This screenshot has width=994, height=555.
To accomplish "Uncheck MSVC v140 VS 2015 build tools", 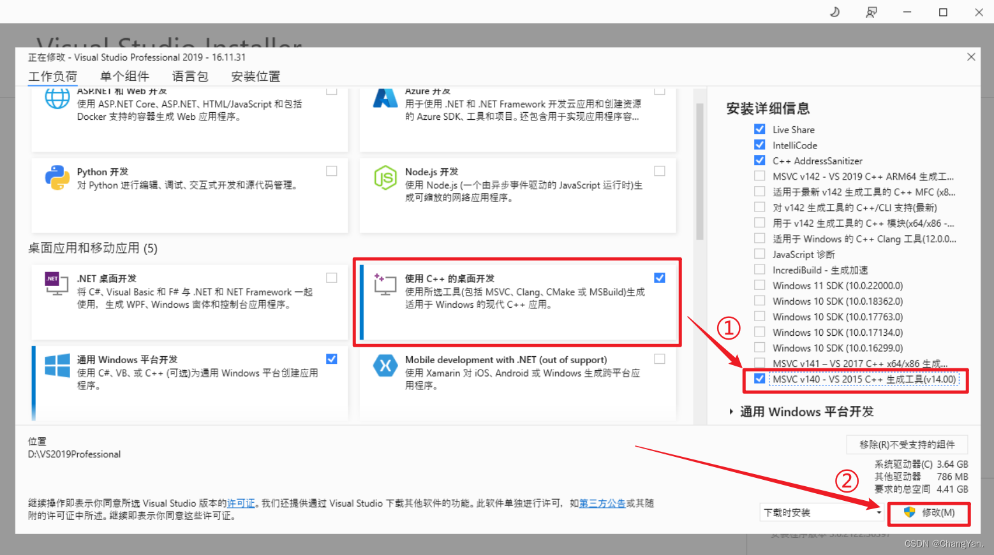I will point(759,378).
